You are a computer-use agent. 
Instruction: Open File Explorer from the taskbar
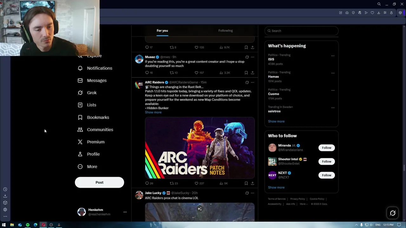pos(12,225)
